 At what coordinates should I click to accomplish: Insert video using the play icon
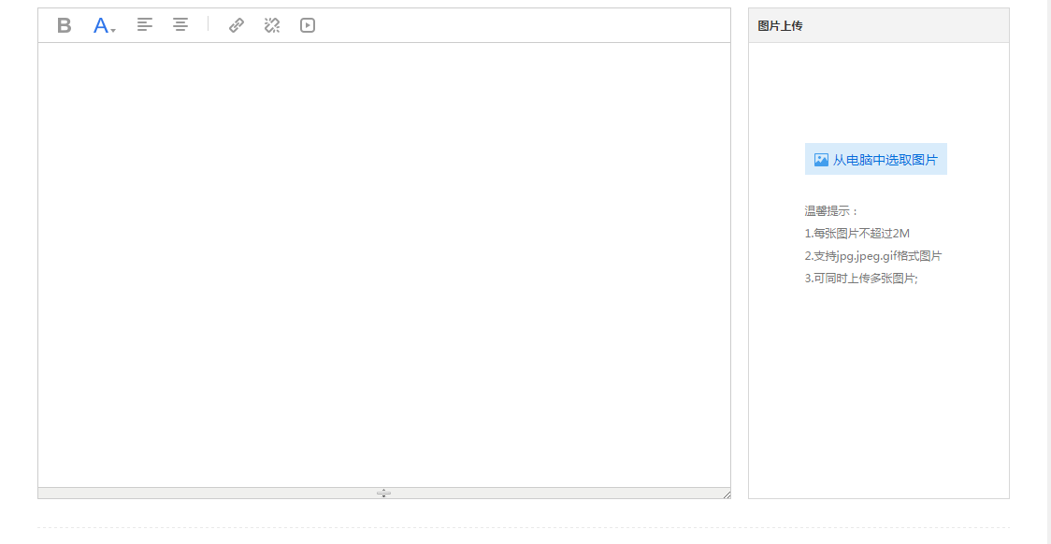(x=308, y=25)
